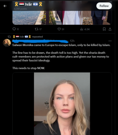Play the woman's video in repost
118x135 pixels.
[62, 103]
